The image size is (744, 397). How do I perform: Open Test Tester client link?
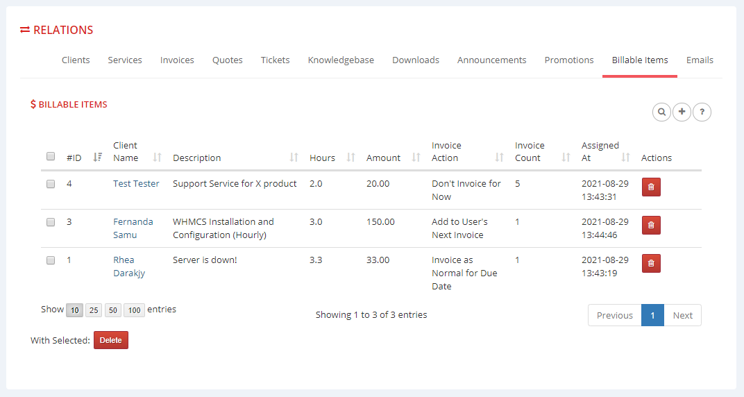[136, 184]
